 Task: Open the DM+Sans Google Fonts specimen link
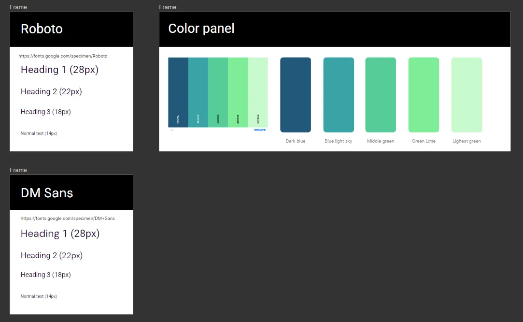(x=68, y=219)
